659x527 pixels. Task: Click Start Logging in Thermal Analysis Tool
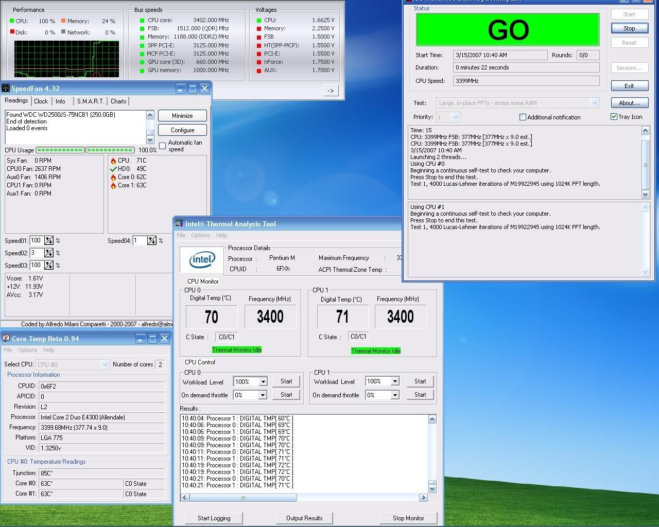(214, 518)
